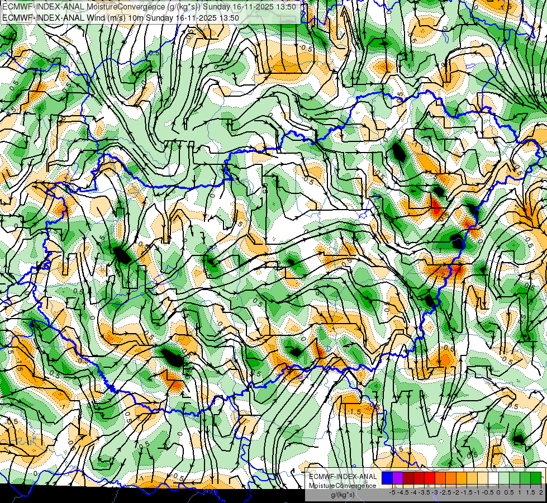The width and height of the screenshot is (547, 503).
Task: Select the darkest green swatch left of 2
Action: coord(536,478)
